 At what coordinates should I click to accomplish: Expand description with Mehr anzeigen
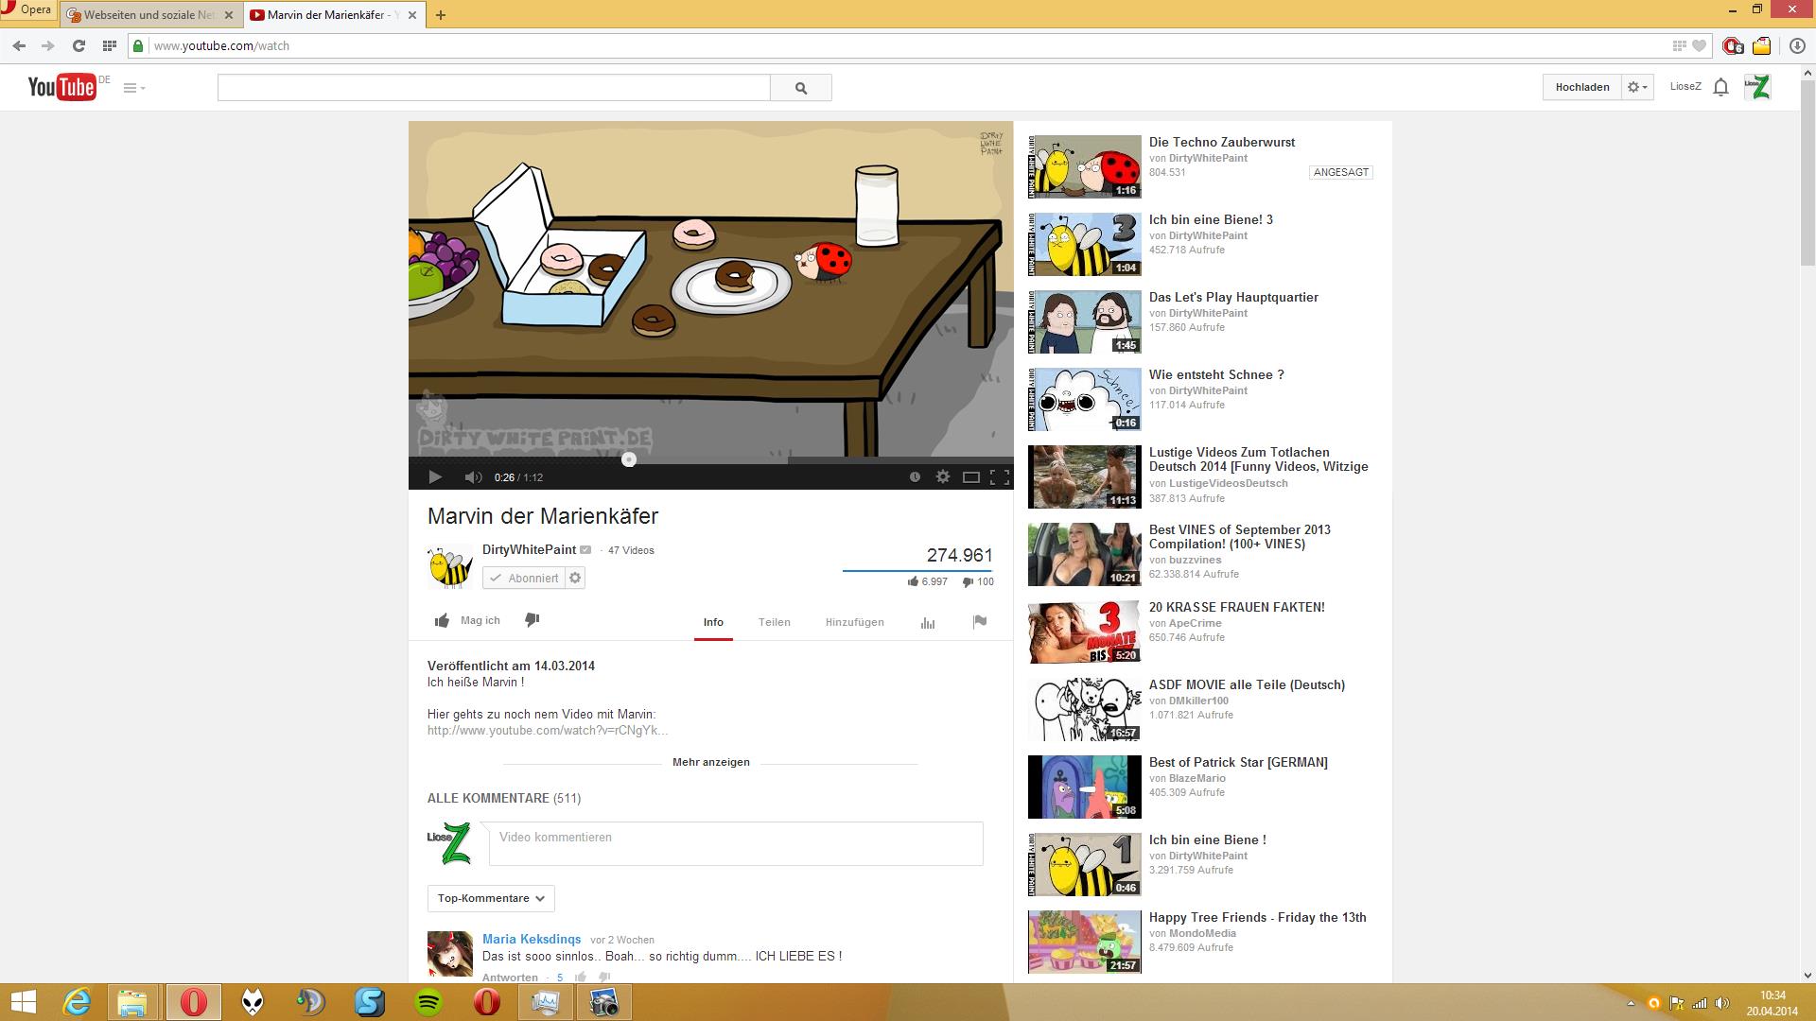tap(710, 762)
